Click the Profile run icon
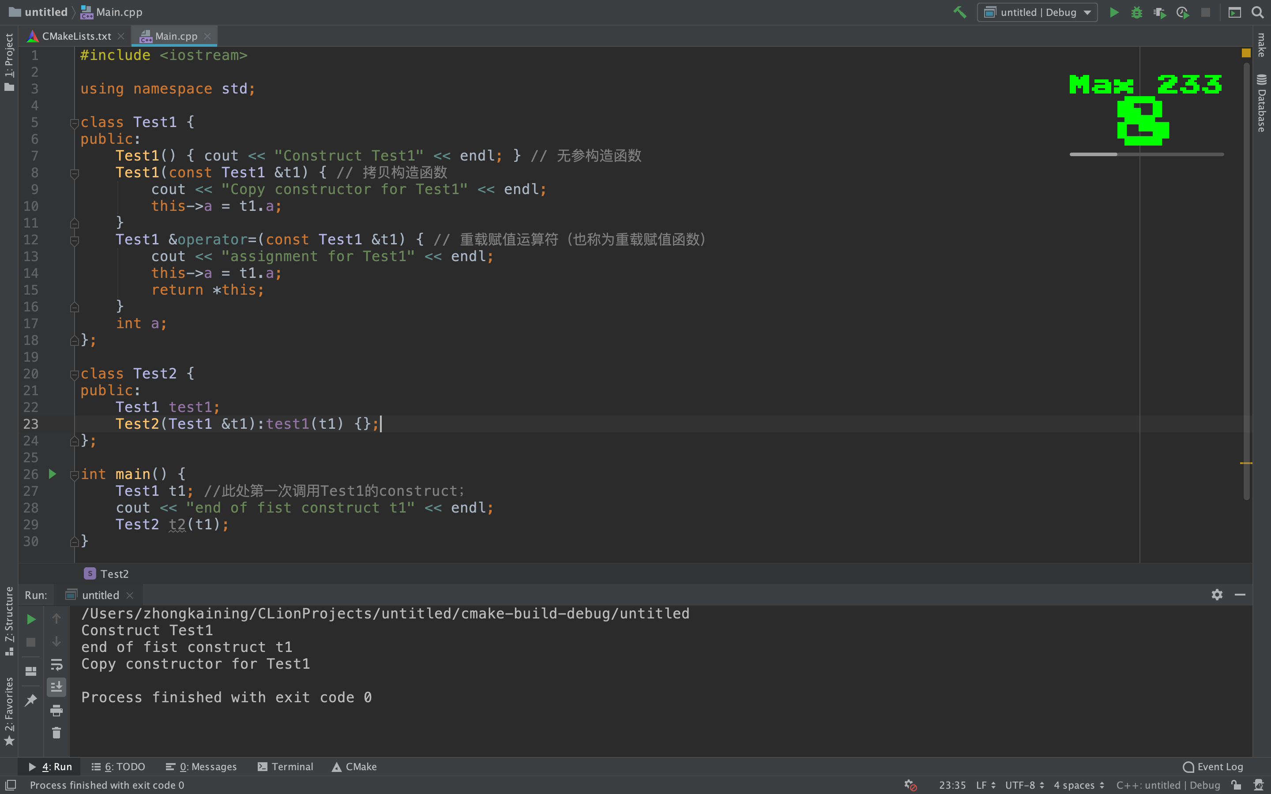The width and height of the screenshot is (1271, 794). (1183, 12)
